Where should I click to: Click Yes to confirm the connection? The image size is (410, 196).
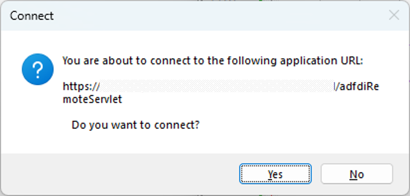coord(275,174)
